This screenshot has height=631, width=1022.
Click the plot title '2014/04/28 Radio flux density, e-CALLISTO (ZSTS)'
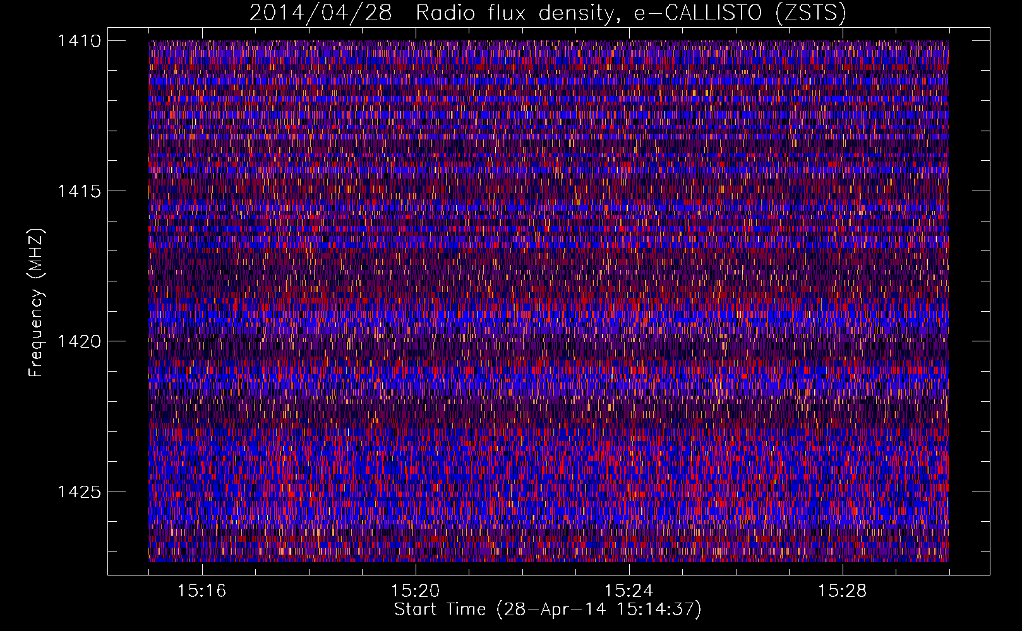tap(548, 13)
